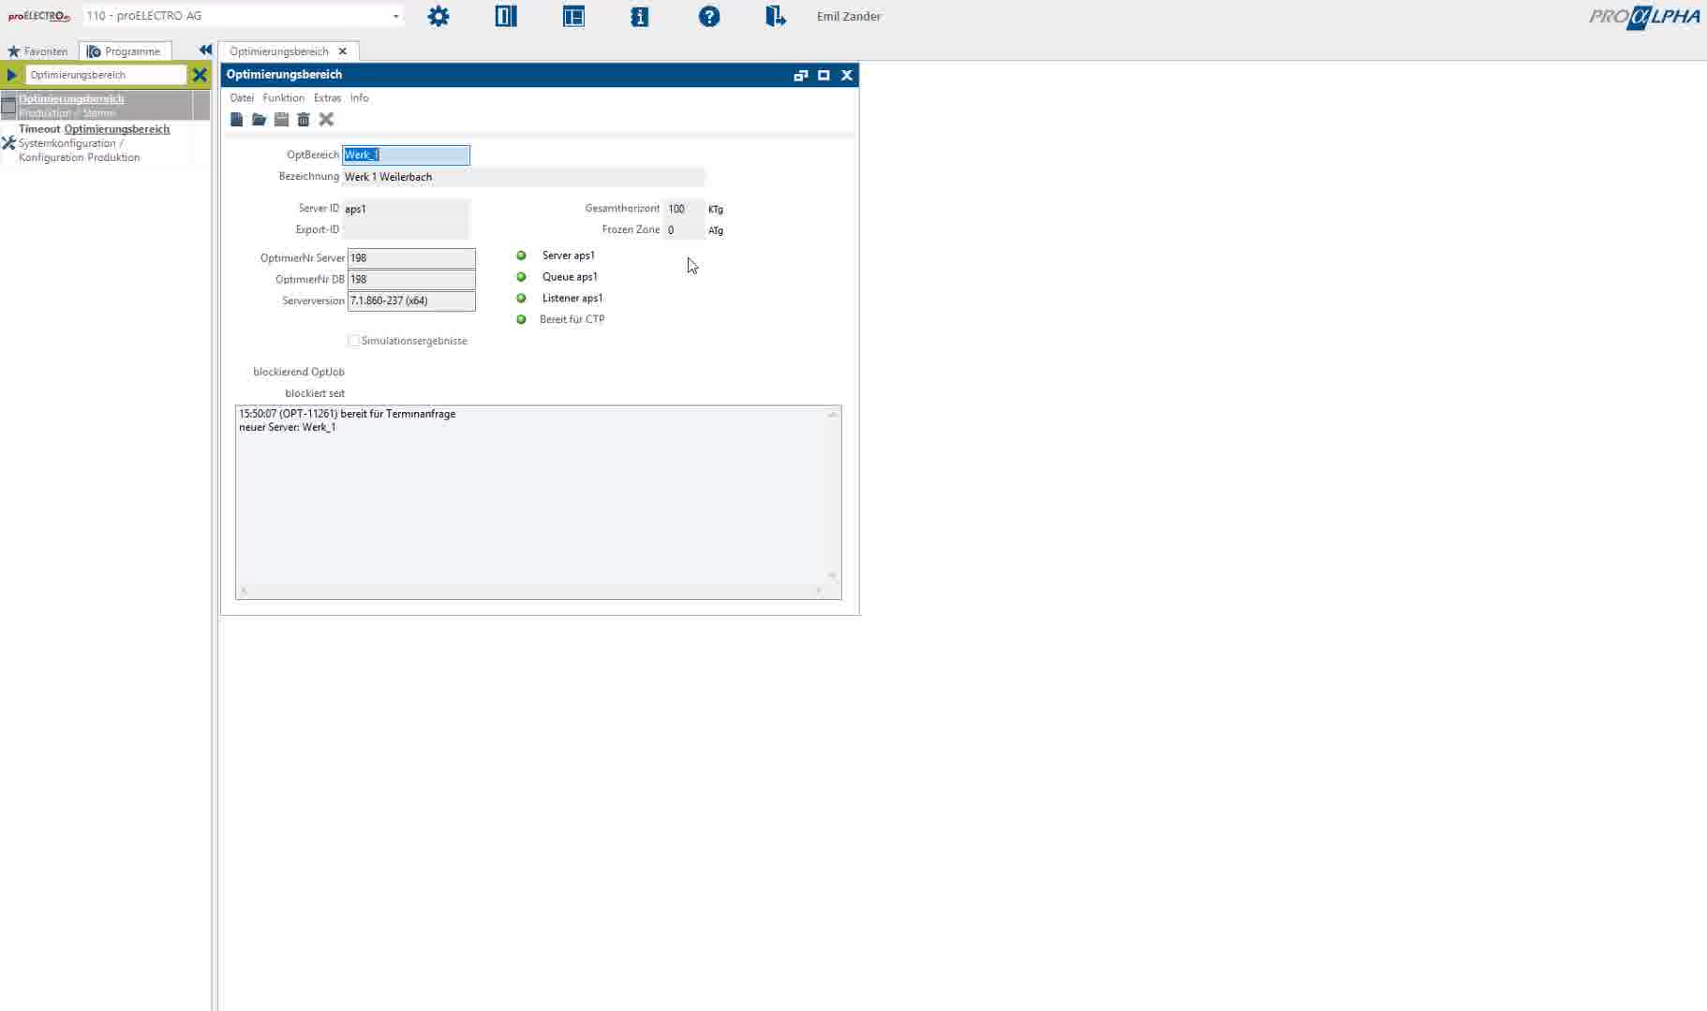
Task: Open the info icon in top bar
Action: tap(640, 16)
